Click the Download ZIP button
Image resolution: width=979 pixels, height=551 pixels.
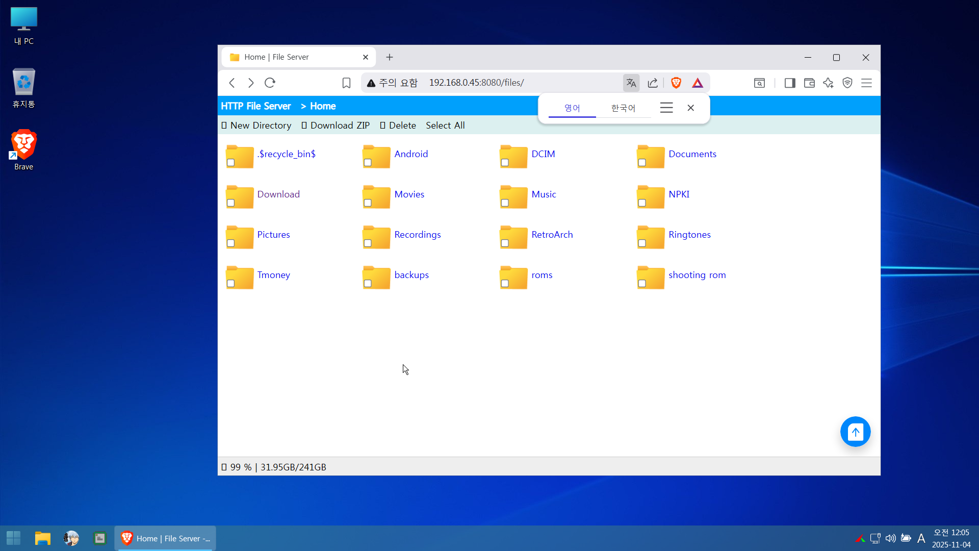coord(336,126)
